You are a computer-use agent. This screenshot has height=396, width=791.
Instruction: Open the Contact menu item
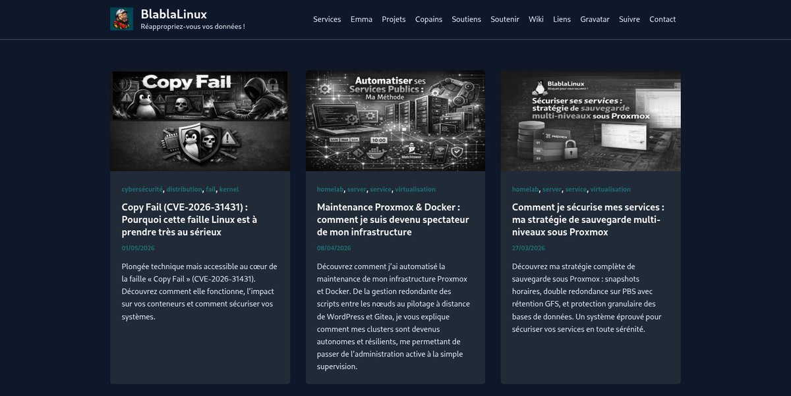click(x=662, y=19)
